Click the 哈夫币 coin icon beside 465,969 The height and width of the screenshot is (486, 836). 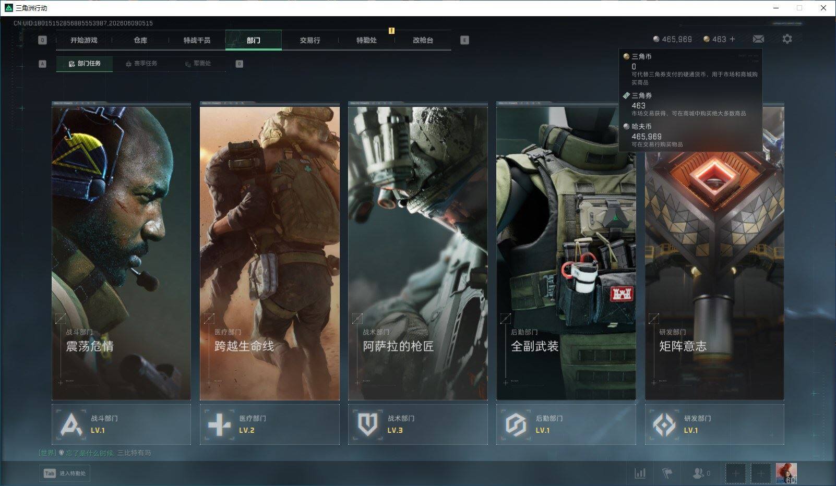656,39
